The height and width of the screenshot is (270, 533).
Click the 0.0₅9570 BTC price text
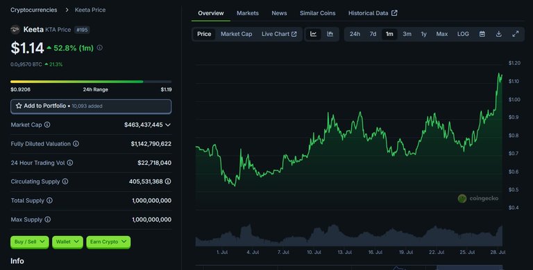coord(26,64)
